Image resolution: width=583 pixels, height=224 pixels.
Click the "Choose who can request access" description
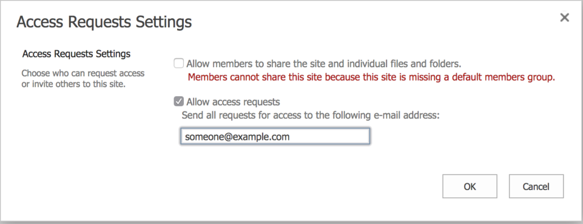[x=83, y=73]
